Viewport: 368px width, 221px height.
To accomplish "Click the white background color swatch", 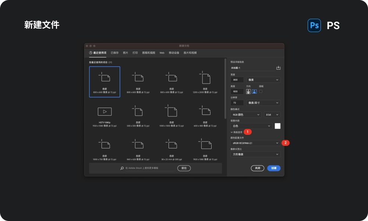I will point(277,126).
